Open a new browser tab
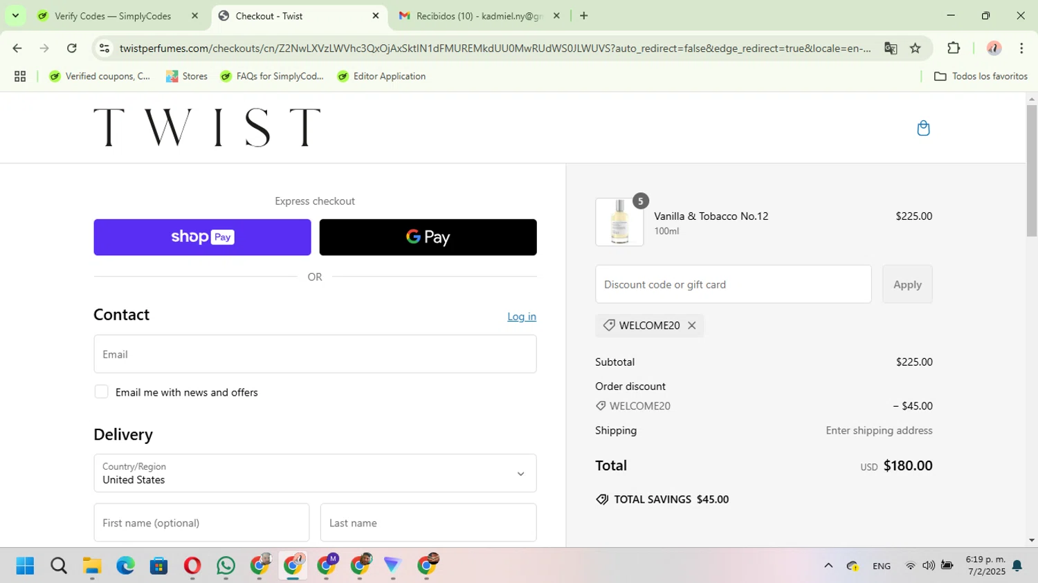1038x583 pixels. click(584, 16)
